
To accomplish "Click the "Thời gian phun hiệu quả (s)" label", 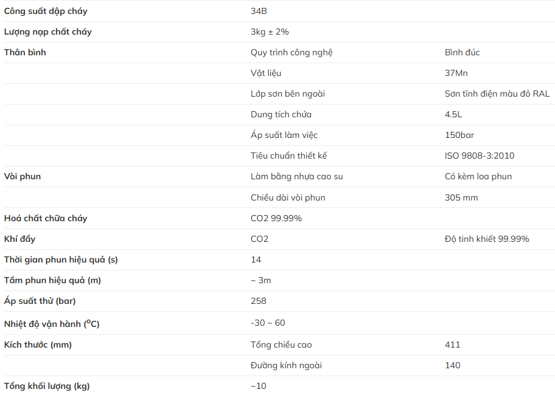I will click(x=61, y=259).
